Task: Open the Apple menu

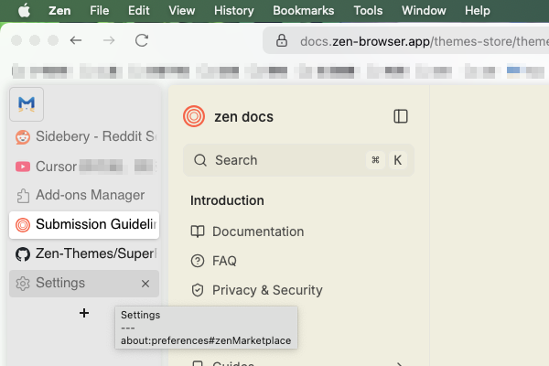Action: pyautogui.click(x=24, y=10)
